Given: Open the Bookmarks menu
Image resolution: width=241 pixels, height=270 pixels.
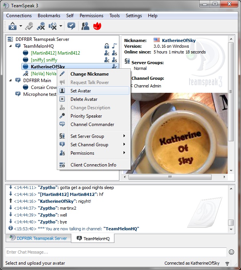Looking at the screenshot, I should coord(49,16).
